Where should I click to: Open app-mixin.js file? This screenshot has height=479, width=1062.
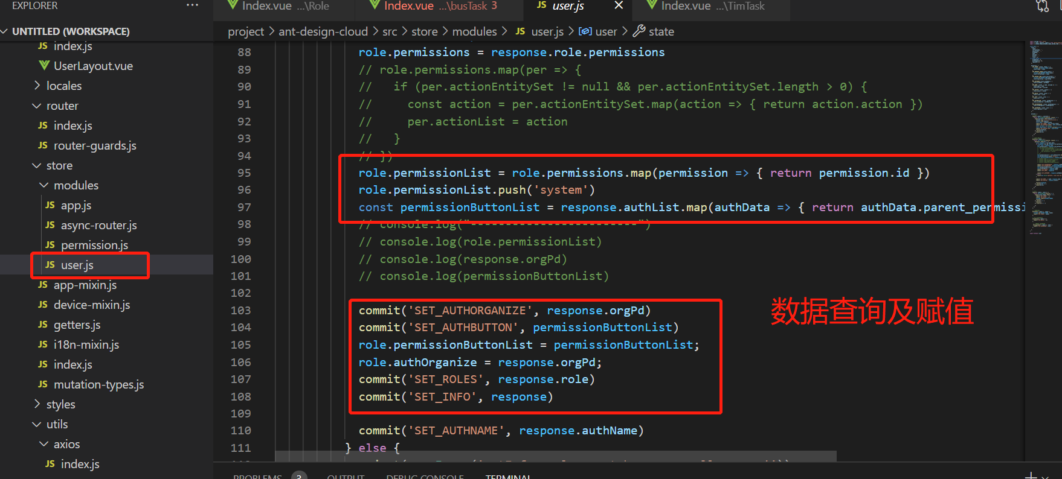[85, 285]
